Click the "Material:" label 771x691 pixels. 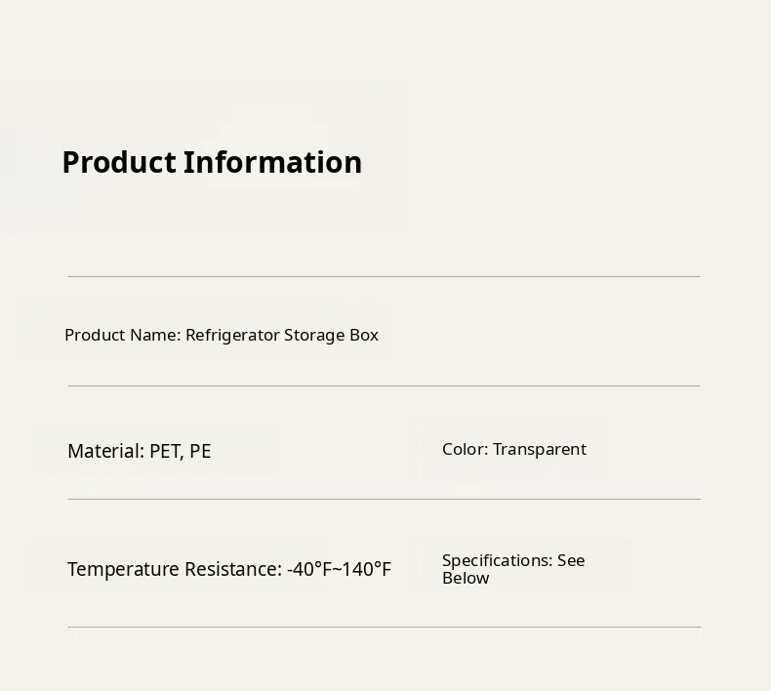[x=105, y=451]
